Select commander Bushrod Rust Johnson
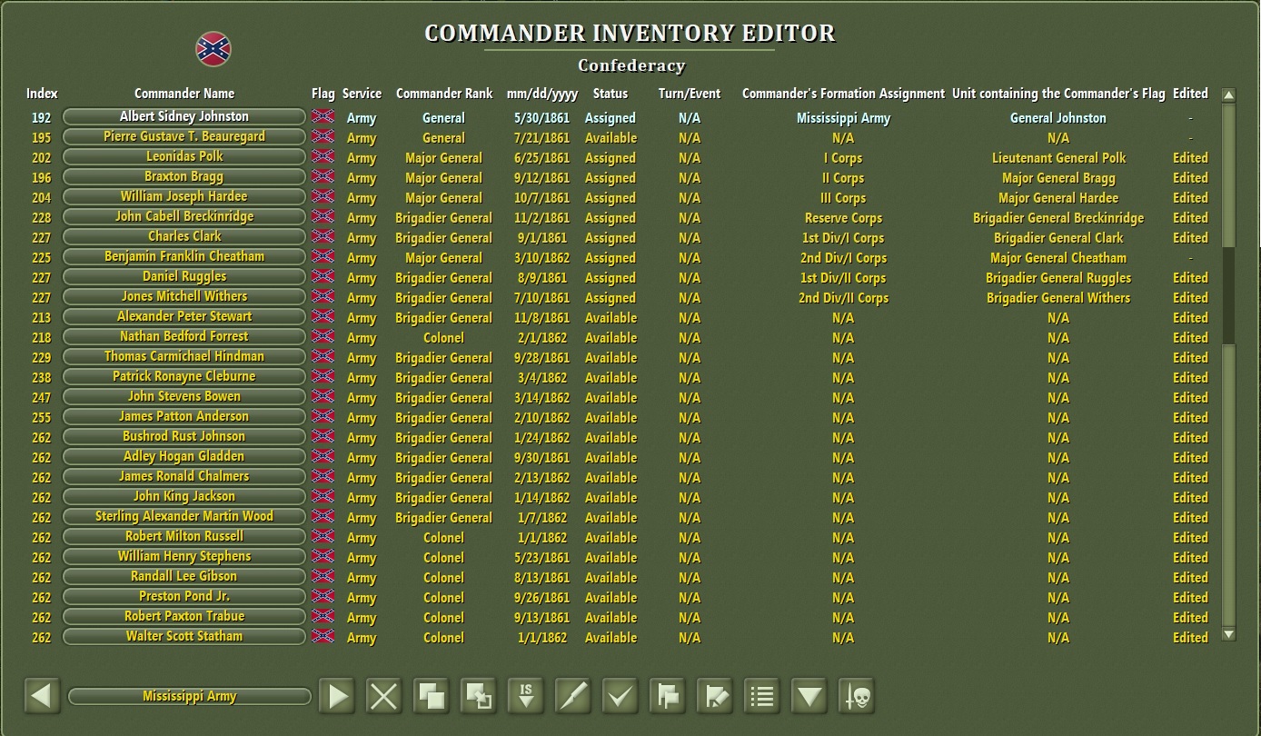The height and width of the screenshot is (736, 1261). pos(184,436)
